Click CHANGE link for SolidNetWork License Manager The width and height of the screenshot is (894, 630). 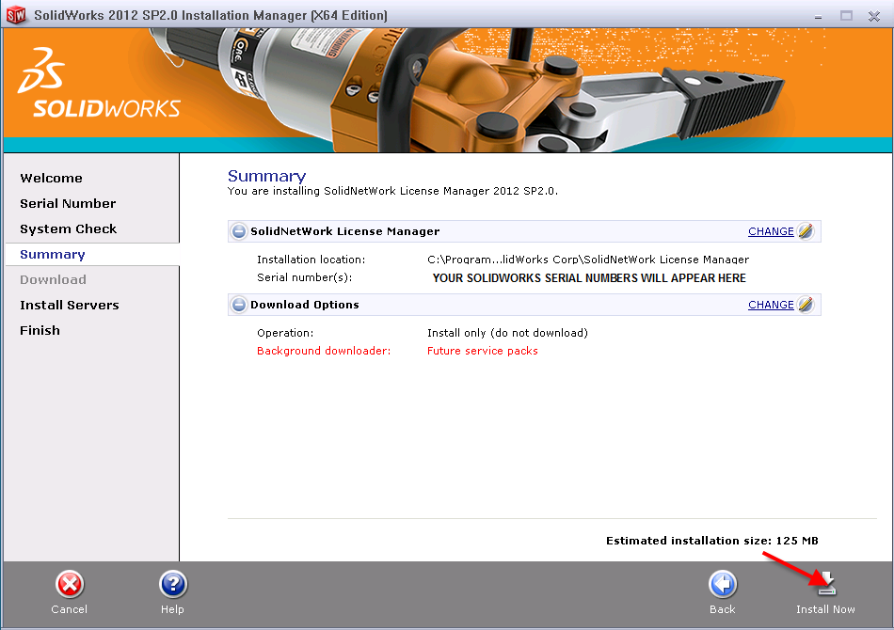(771, 231)
